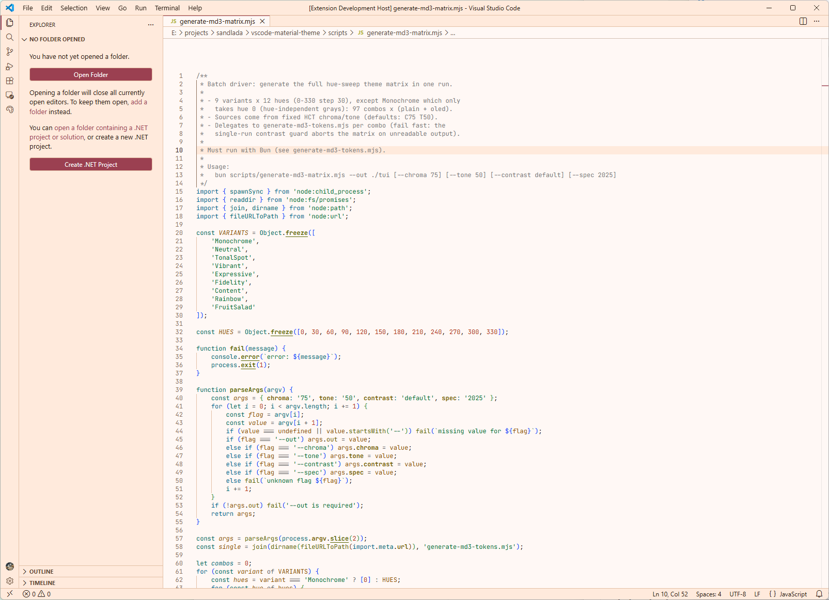Viewport: 829px width, 600px height.
Task: Select the generate-md3-matrix.mjs editor tab
Action: pyautogui.click(x=217, y=21)
